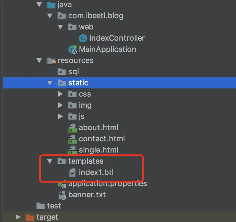Click the sql folder icon
Viewport: 236px width, 222px height.
pyautogui.click(x=62, y=72)
